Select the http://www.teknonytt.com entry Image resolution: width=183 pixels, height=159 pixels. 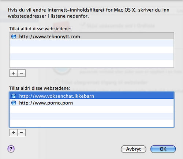[91, 37]
